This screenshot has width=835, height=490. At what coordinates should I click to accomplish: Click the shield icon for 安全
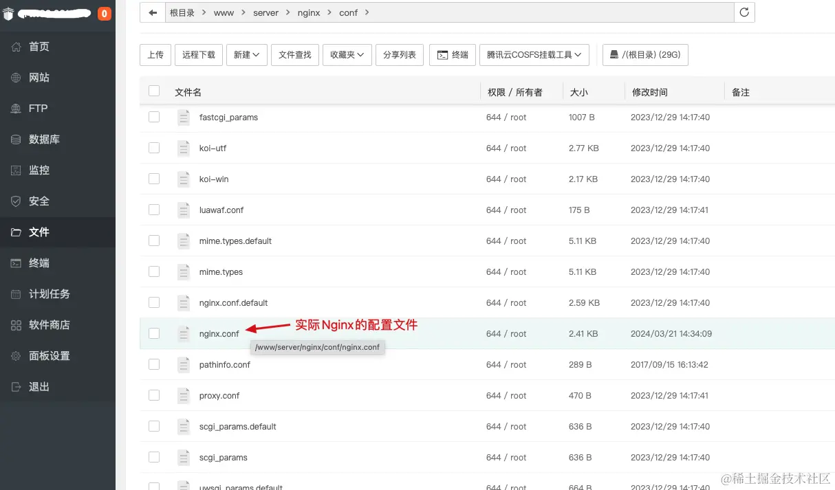click(x=16, y=201)
